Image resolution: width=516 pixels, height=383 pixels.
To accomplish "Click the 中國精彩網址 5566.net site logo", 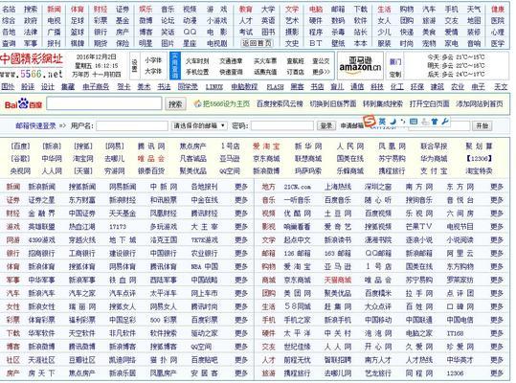I will click(32, 66).
